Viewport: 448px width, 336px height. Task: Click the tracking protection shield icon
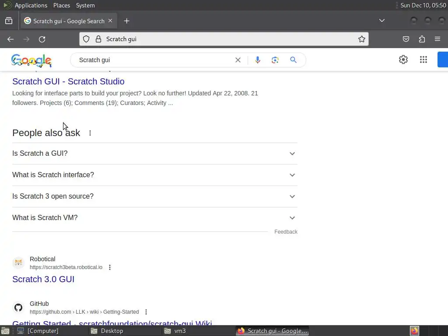(86, 39)
